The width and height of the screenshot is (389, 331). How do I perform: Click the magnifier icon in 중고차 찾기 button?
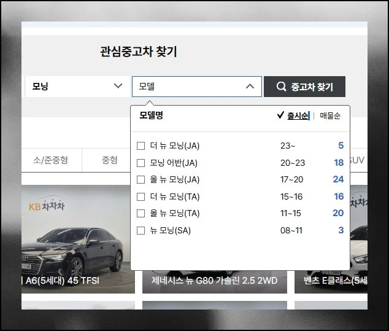[x=282, y=87]
